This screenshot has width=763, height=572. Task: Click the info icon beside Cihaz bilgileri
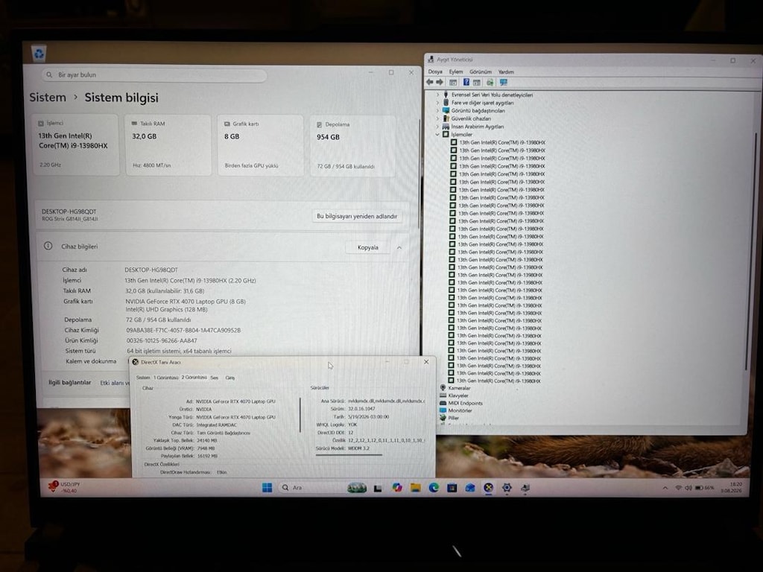[48, 246]
